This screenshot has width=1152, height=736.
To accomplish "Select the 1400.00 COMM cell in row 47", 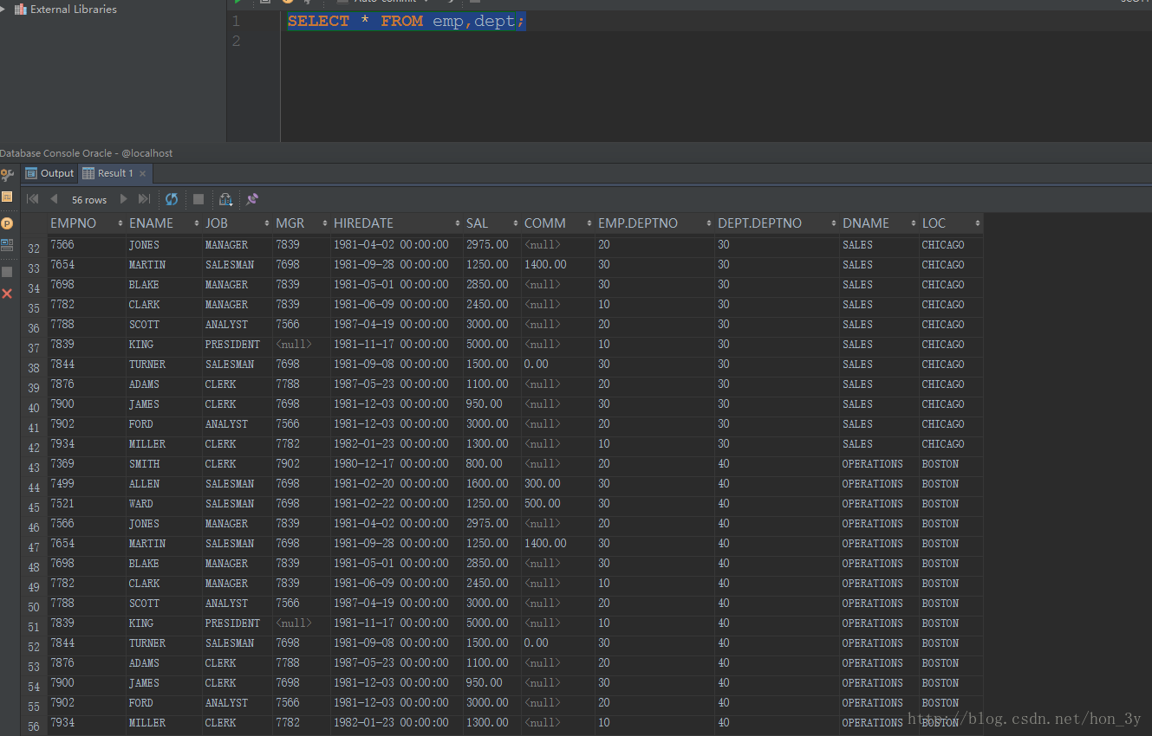I will [545, 544].
